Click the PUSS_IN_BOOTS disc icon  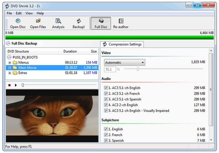[9, 57]
